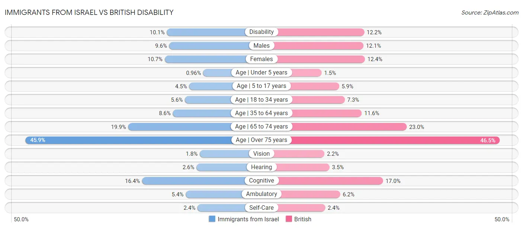Toggle the British legend label
This screenshot has width=523, height=228.
302,219
